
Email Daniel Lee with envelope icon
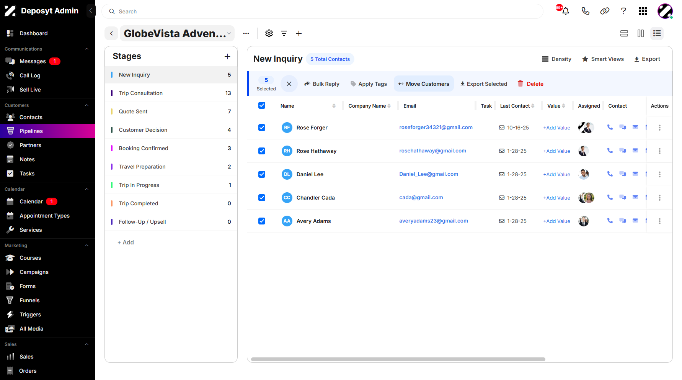(x=635, y=174)
